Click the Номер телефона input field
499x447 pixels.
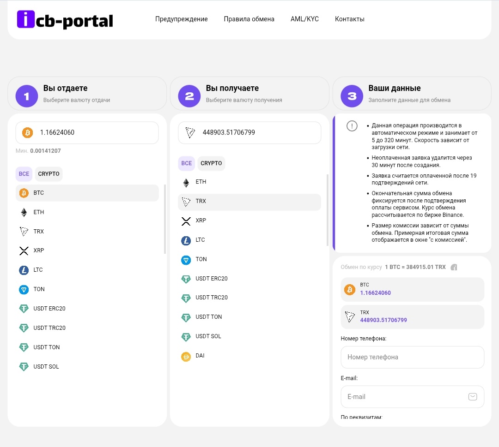[412, 357]
